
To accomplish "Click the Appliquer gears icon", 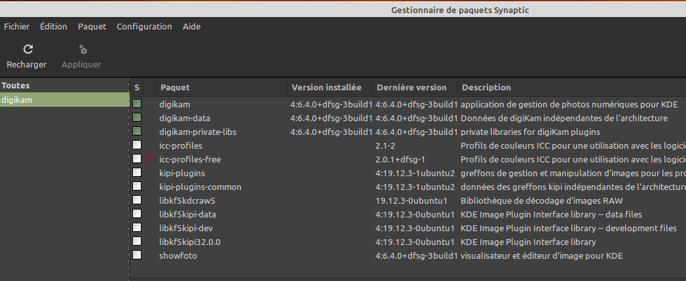I will click(83, 50).
